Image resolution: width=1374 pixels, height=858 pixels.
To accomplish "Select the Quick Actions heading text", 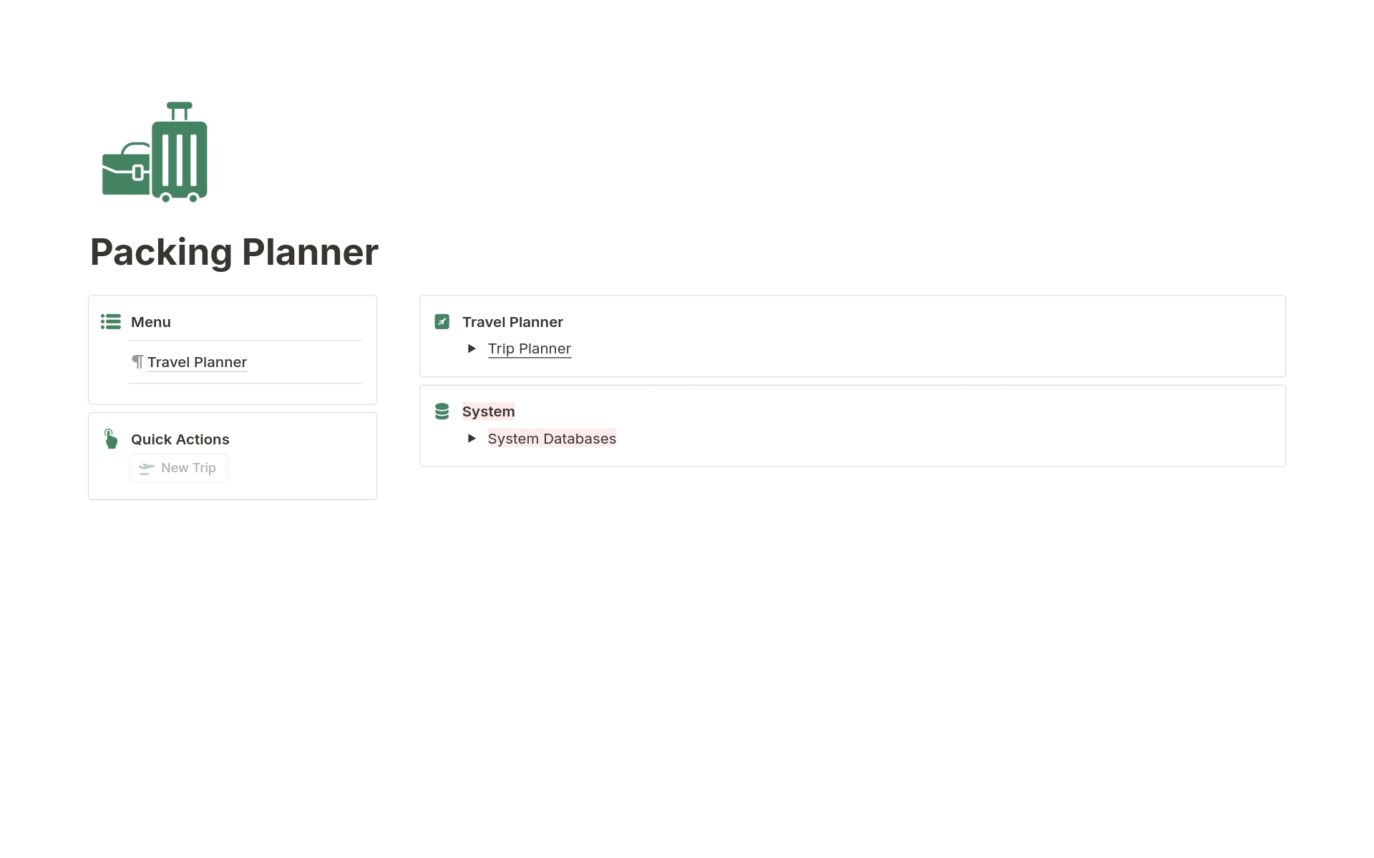I will click(180, 439).
